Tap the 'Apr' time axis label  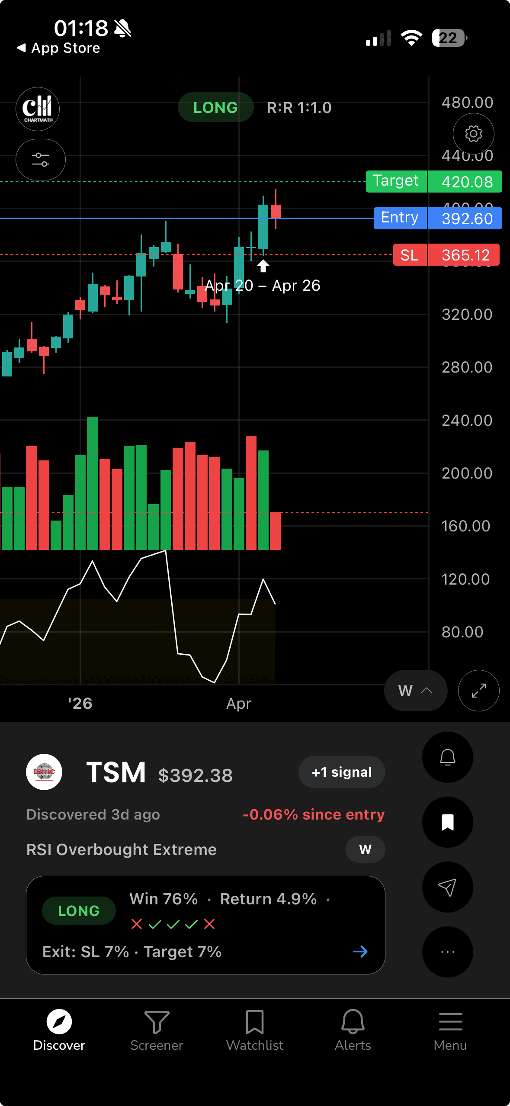click(239, 703)
